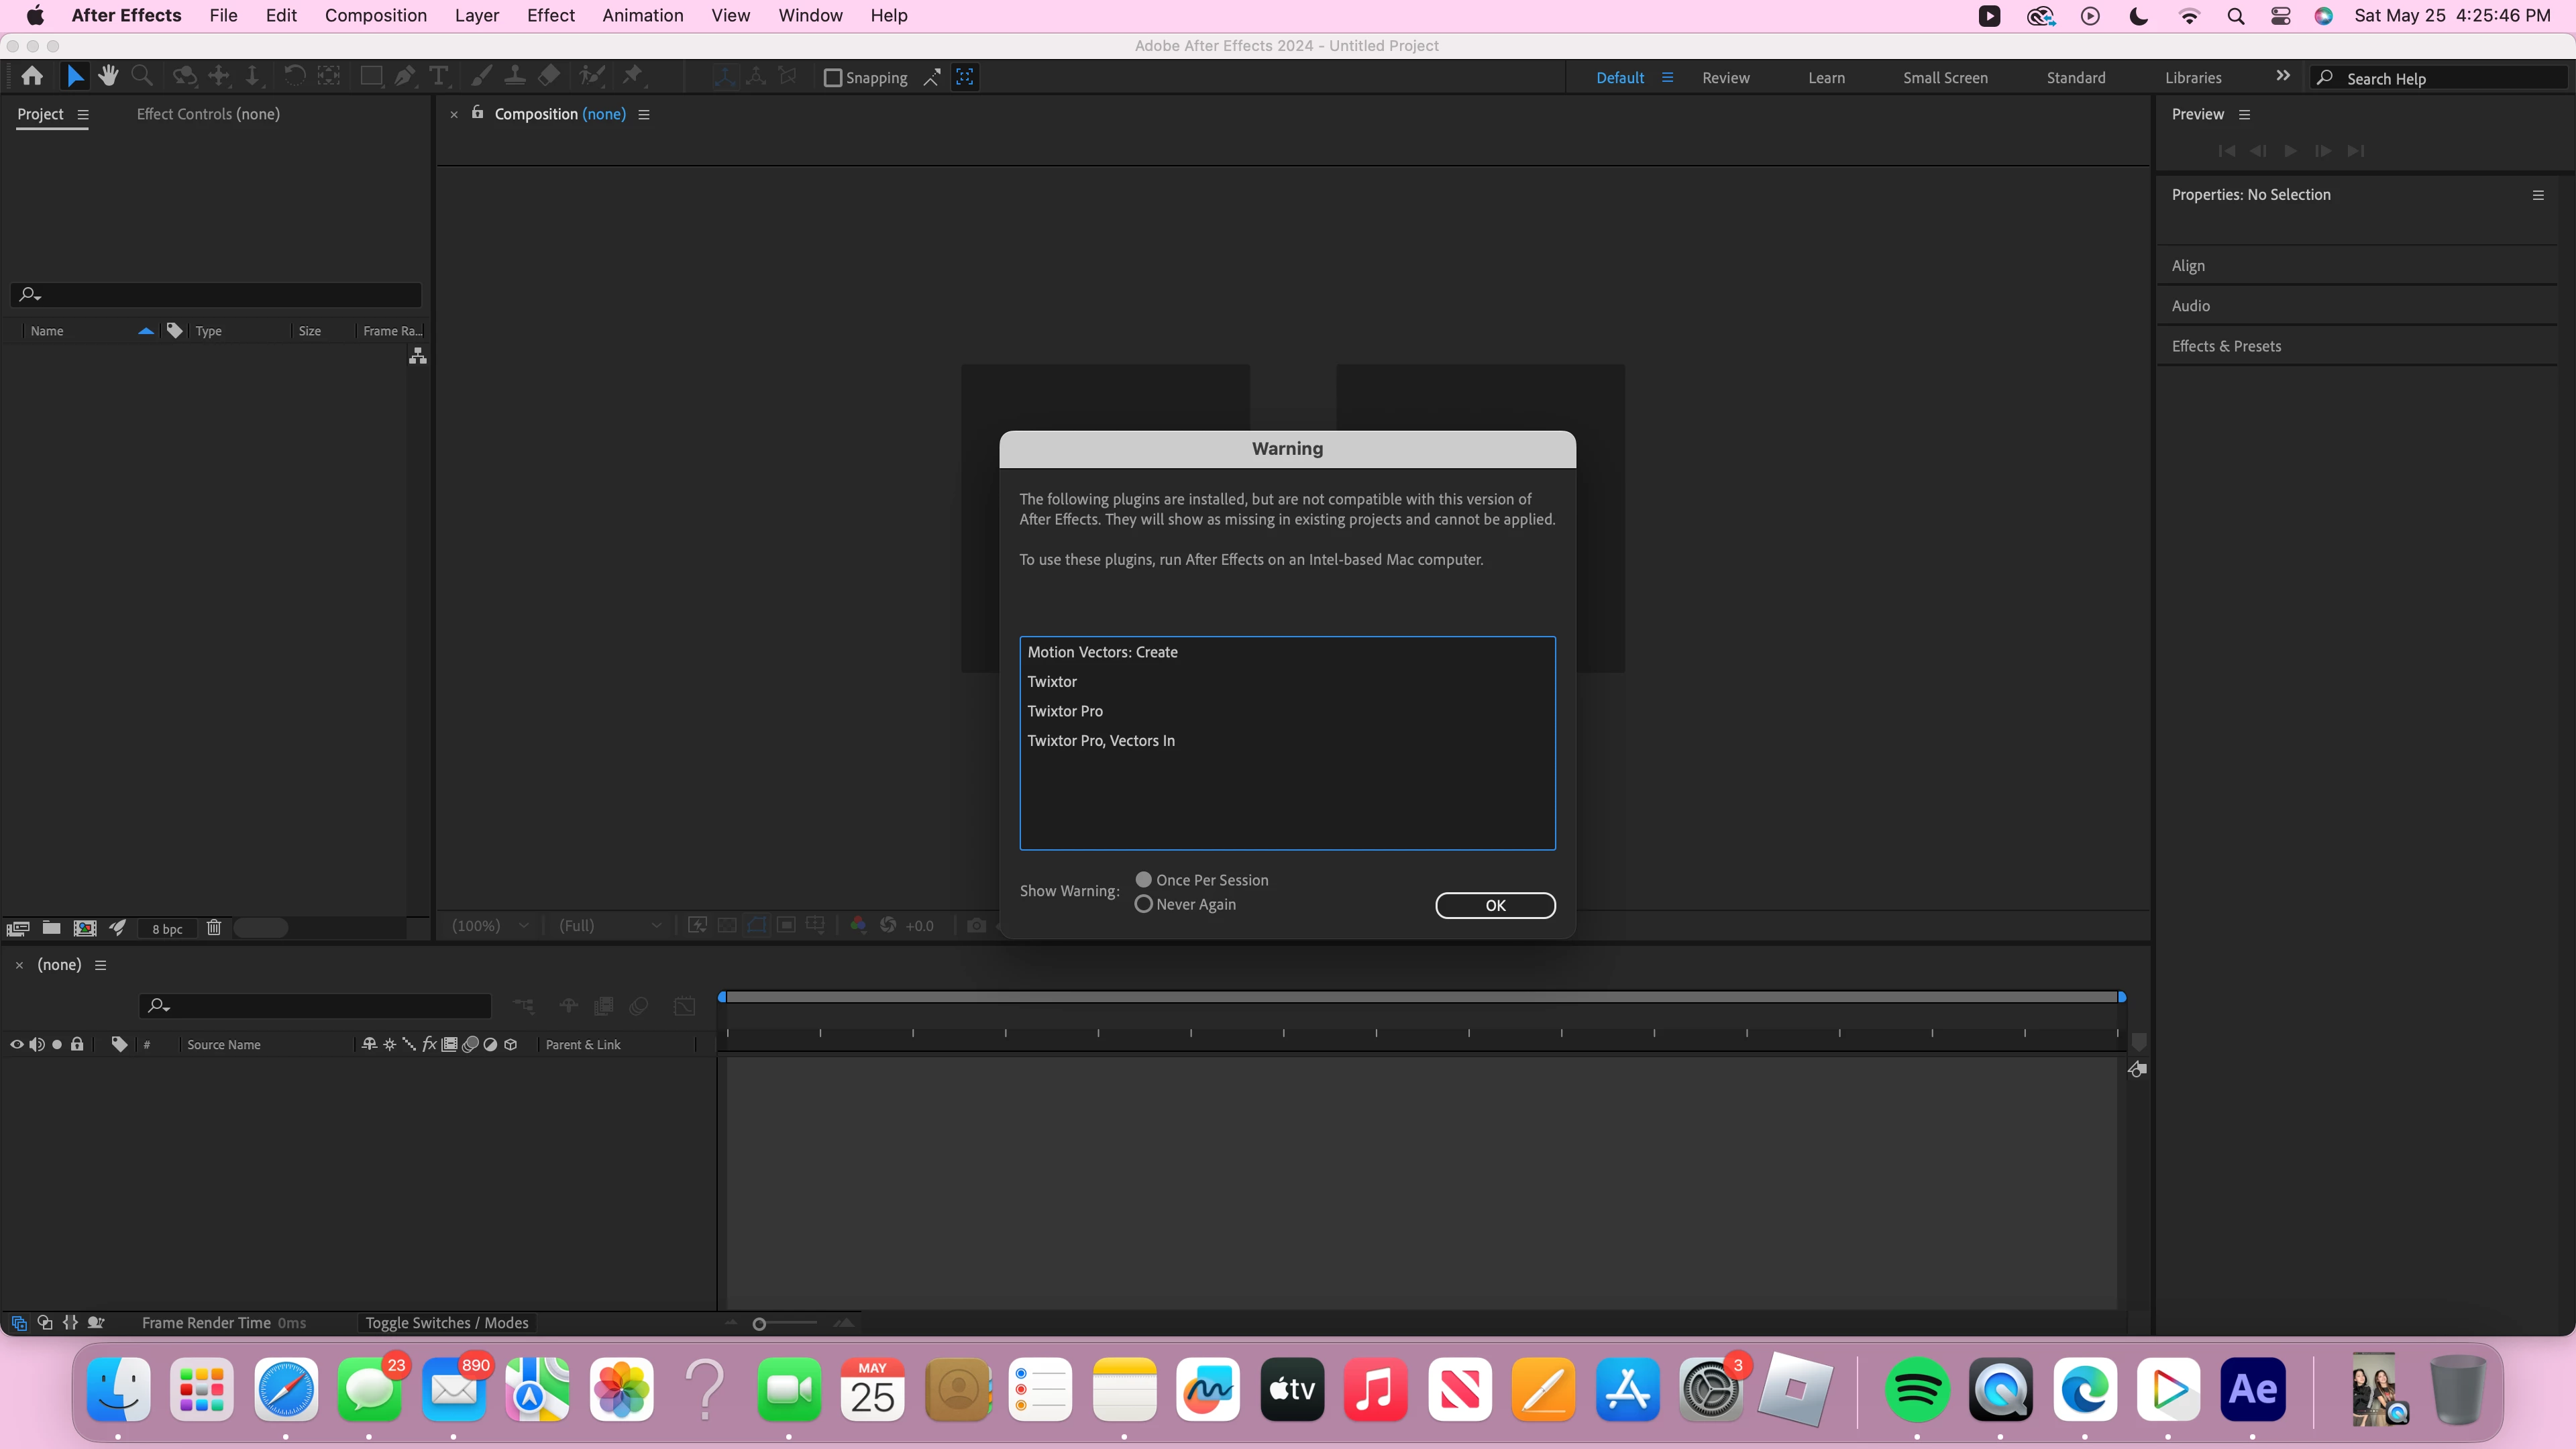The image size is (2576, 1449).
Task: Open the Project panel menu
Action: point(83,115)
